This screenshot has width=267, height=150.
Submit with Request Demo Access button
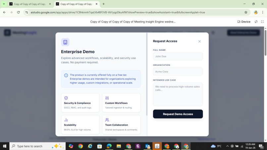pos(178,114)
